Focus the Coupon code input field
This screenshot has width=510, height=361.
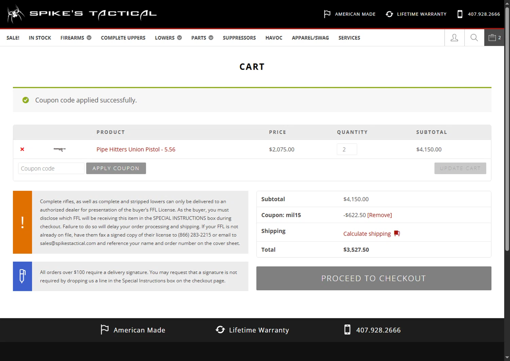point(51,168)
